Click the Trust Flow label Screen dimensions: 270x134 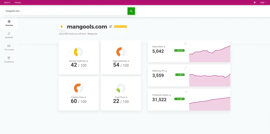click(120, 97)
